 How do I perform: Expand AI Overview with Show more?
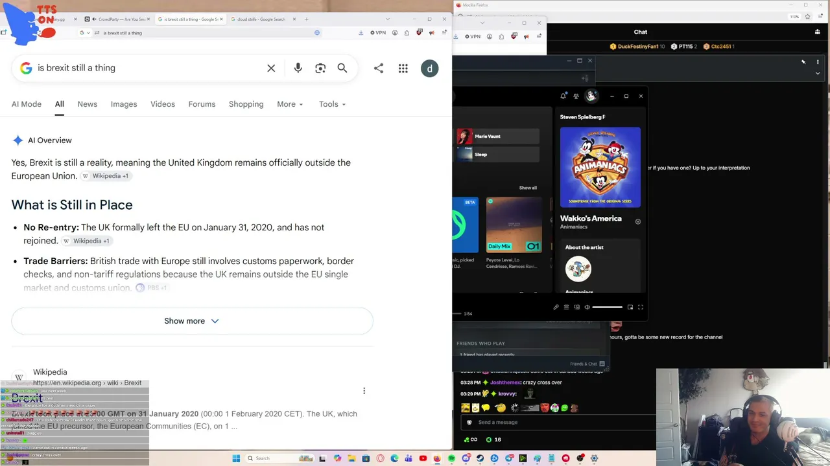[192, 321]
